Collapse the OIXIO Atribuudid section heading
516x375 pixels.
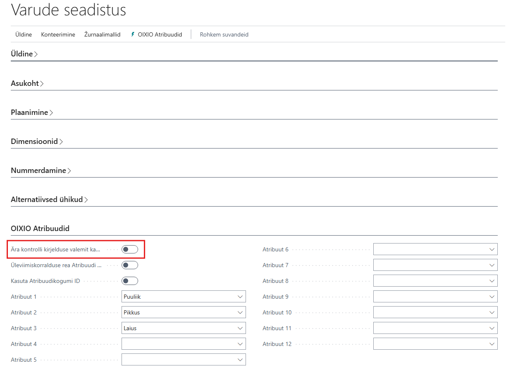pyautogui.click(x=40, y=229)
